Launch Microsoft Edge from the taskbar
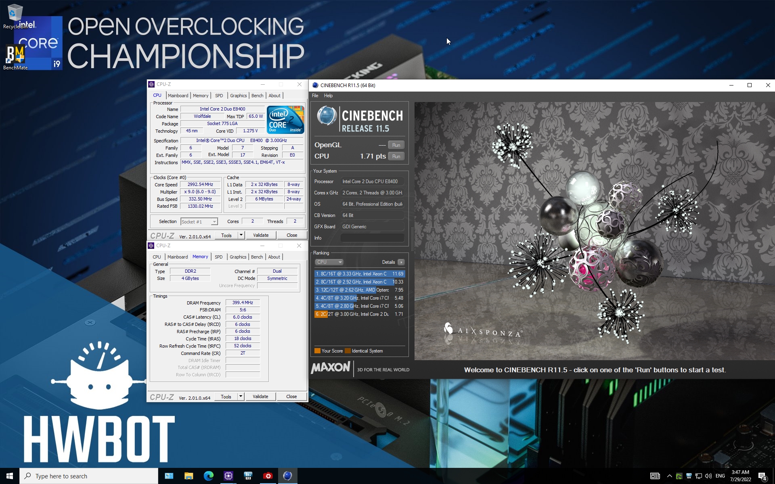775x484 pixels. (x=208, y=476)
